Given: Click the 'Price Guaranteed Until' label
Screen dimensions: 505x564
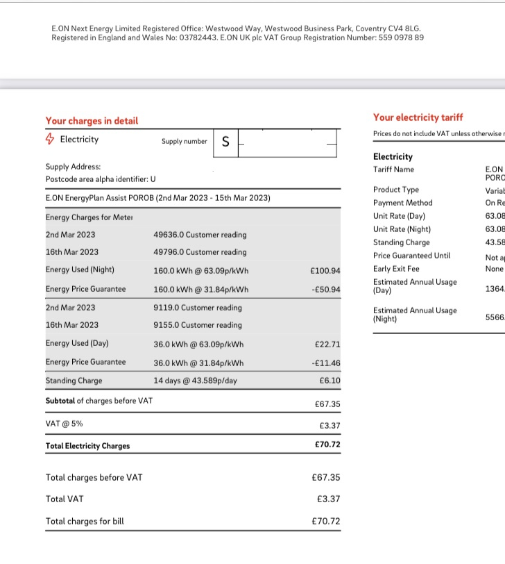Looking at the screenshot, I should (411, 256).
